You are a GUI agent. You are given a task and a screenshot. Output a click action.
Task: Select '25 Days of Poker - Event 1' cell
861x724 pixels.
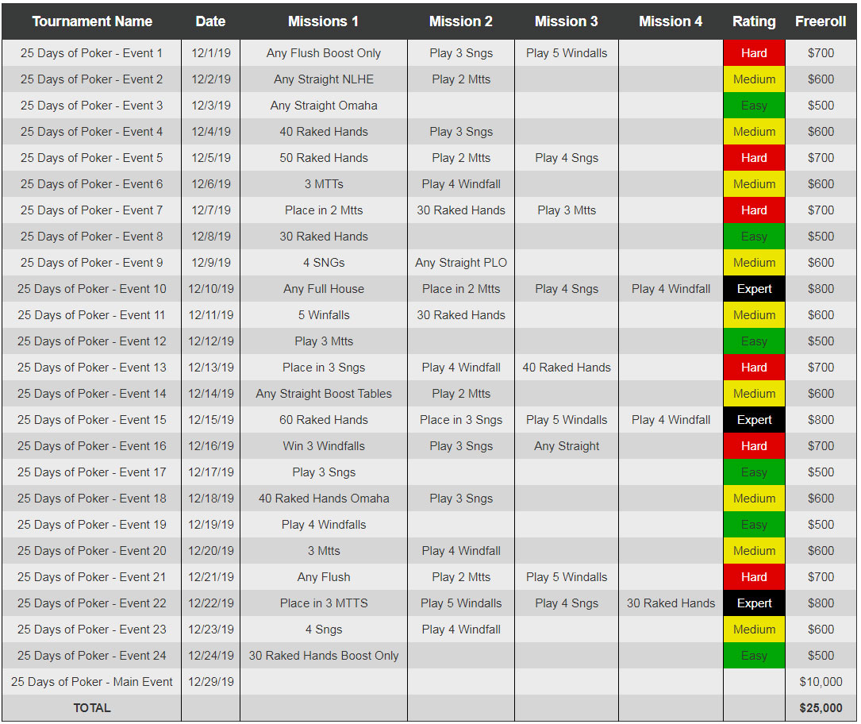pyautogui.click(x=92, y=53)
